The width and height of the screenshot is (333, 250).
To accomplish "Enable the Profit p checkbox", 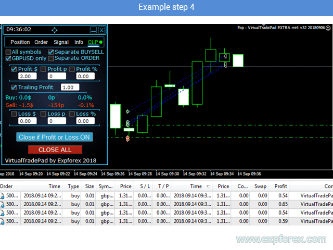I will (43, 69).
